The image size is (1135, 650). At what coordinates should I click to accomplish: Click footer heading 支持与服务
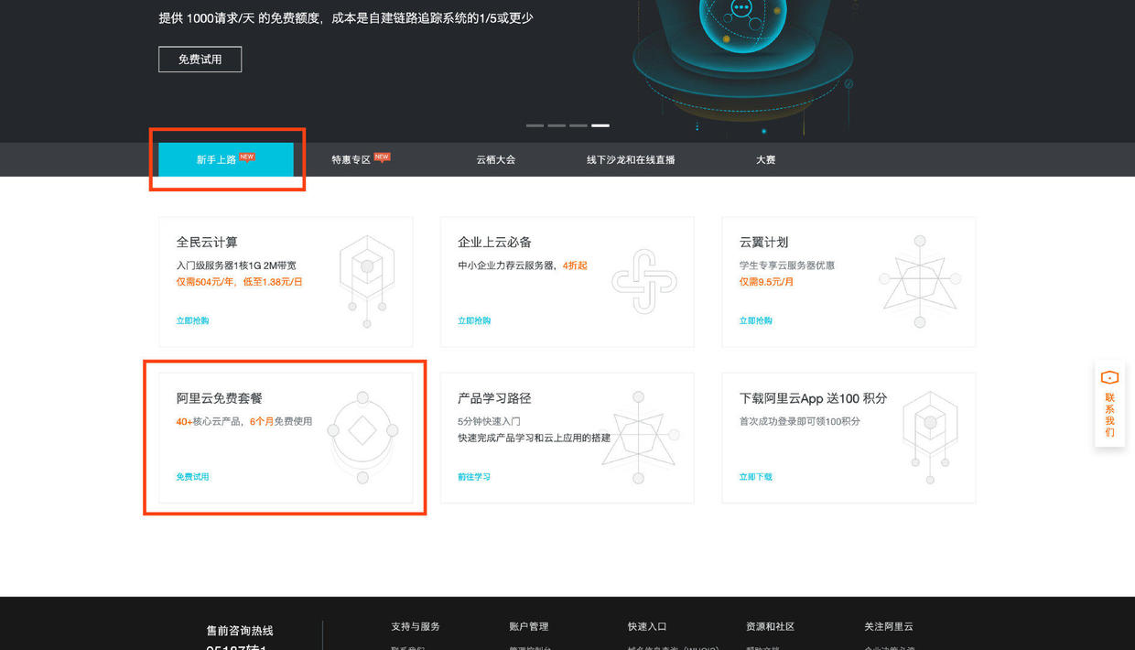[416, 626]
